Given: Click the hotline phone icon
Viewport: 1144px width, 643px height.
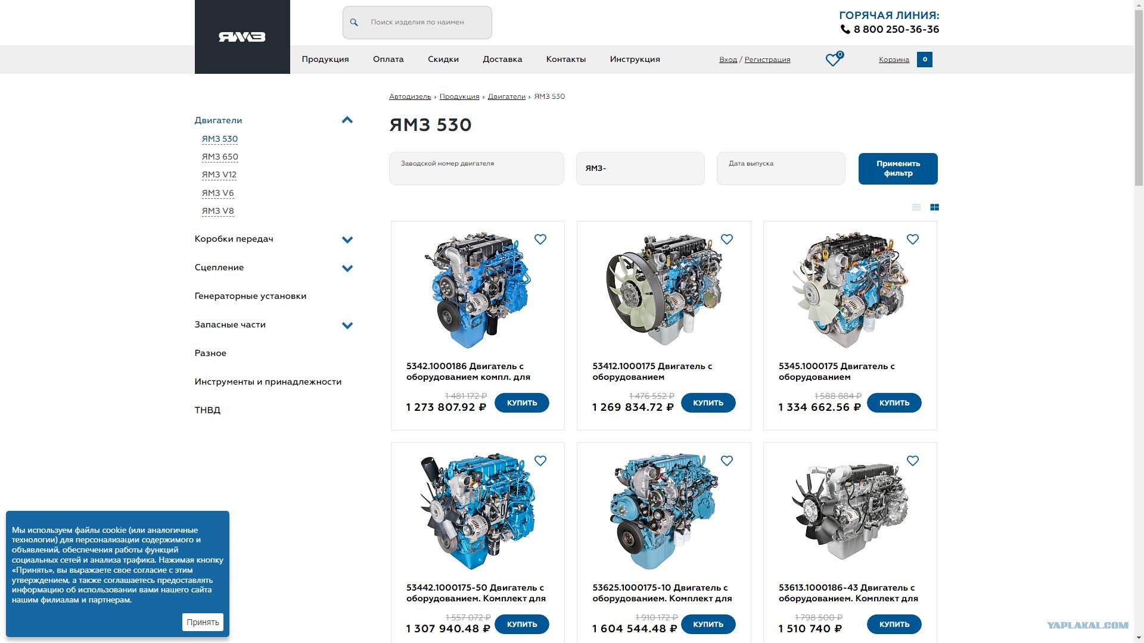Looking at the screenshot, I should point(845,29).
